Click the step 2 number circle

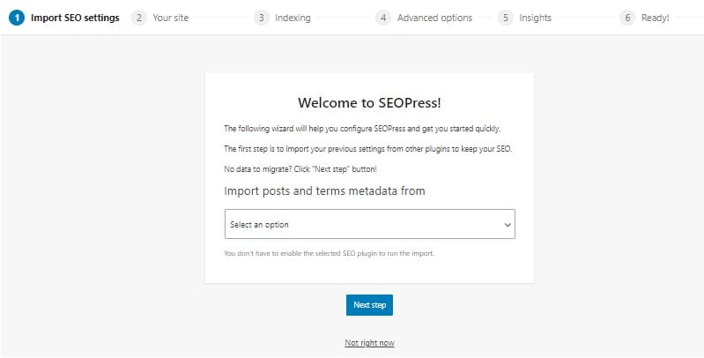pos(139,18)
